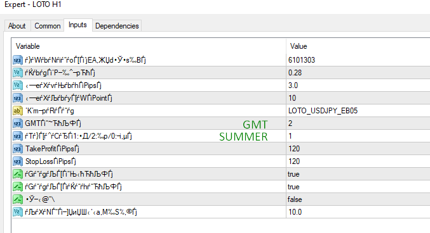Image resolution: width=430 pixels, height=233 pixels.
Task: Toggle second 'true' boolean value cell
Action: [358, 187]
